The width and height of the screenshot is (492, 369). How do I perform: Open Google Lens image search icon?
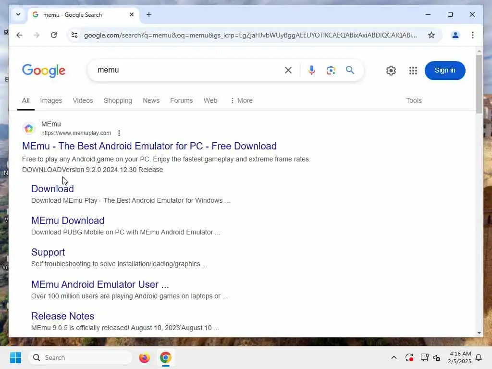click(331, 70)
